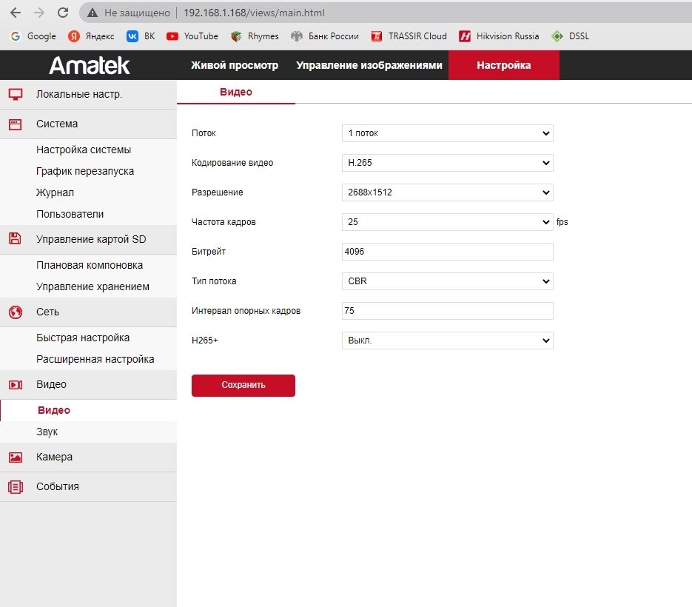The height and width of the screenshot is (607, 692).
Task: Click the Local settings monitor icon
Action: [x=15, y=94]
